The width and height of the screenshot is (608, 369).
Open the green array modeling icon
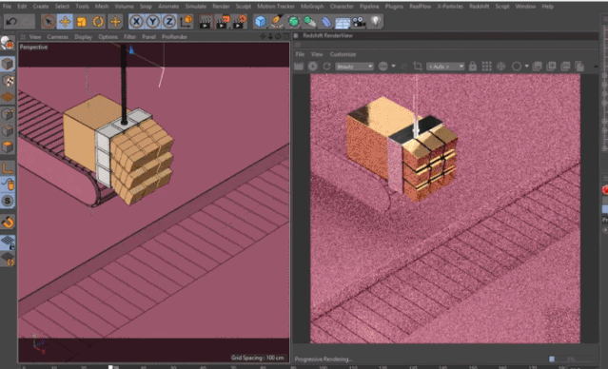310,21
